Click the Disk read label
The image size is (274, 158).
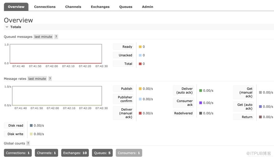pyautogui.click(x=14, y=126)
